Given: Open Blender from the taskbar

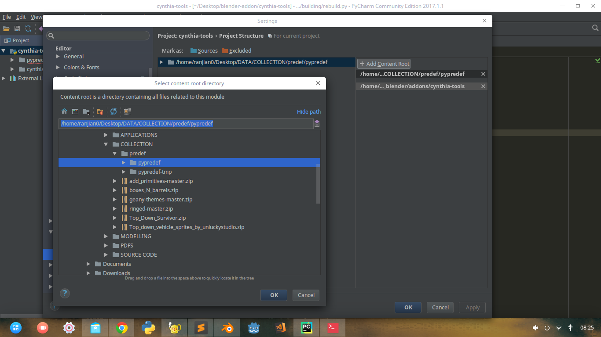Looking at the screenshot, I should (x=227, y=328).
